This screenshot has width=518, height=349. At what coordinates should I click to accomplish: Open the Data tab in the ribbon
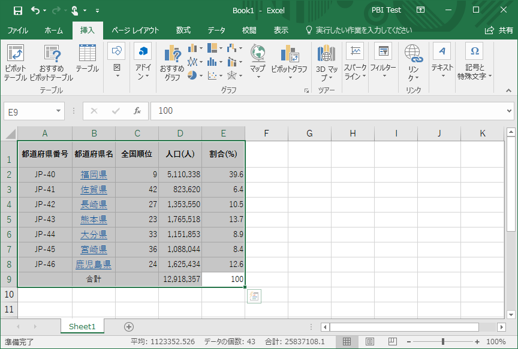point(216,31)
